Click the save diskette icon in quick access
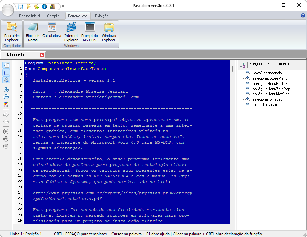Screen dimensions: 307x237 21,6
